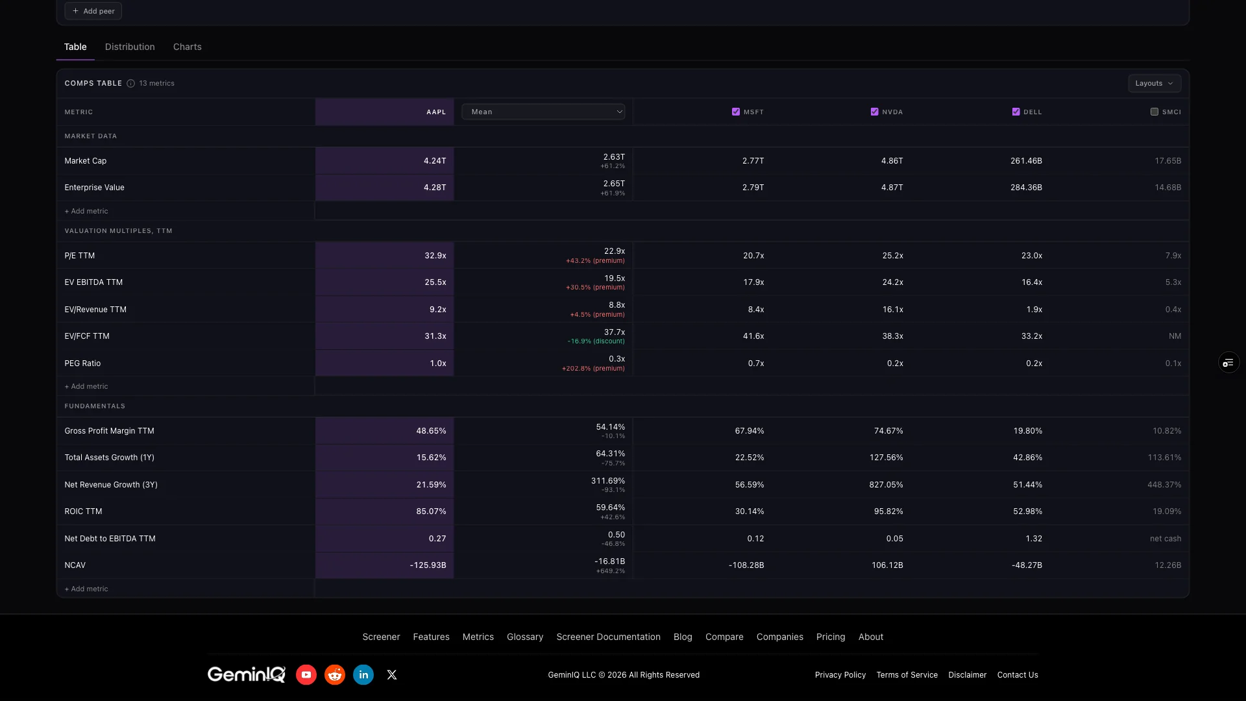The image size is (1246, 701).
Task: Click the AAPL column header
Action: 384,112
